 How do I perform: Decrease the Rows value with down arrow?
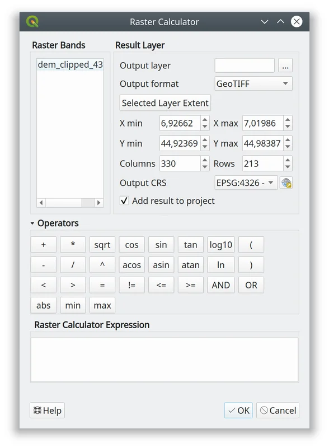click(x=288, y=167)
